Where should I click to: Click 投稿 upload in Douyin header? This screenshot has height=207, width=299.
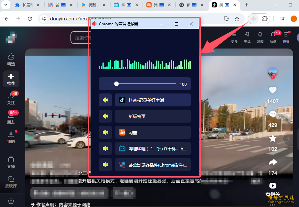(x=286, y=38)
